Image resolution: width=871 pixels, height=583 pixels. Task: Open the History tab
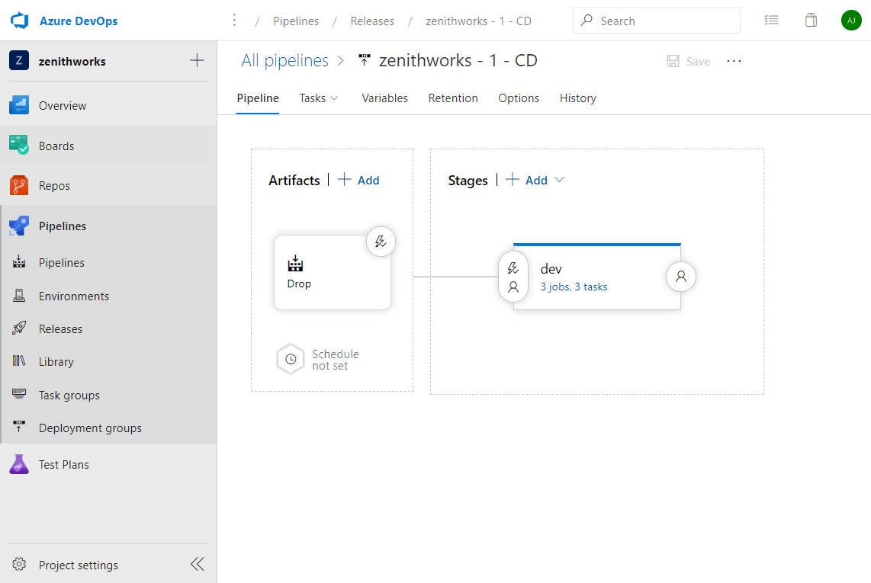577,98
